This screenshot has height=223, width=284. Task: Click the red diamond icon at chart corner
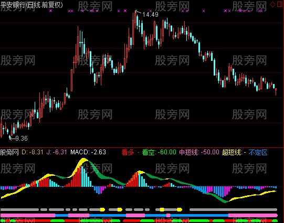coord(272,4)
